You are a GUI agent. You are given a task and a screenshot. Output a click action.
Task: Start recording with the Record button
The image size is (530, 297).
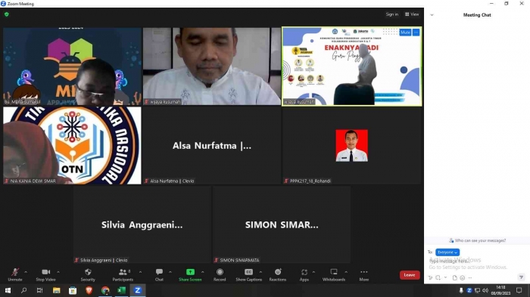tap(220, 274)
